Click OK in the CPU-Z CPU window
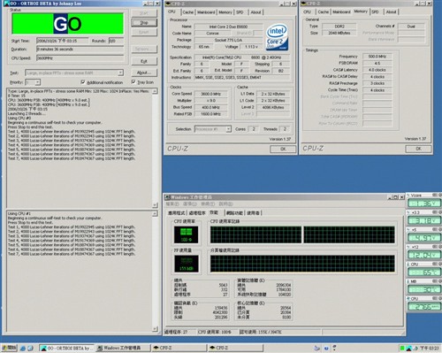 pyautogui.click(x=283, y=149)
